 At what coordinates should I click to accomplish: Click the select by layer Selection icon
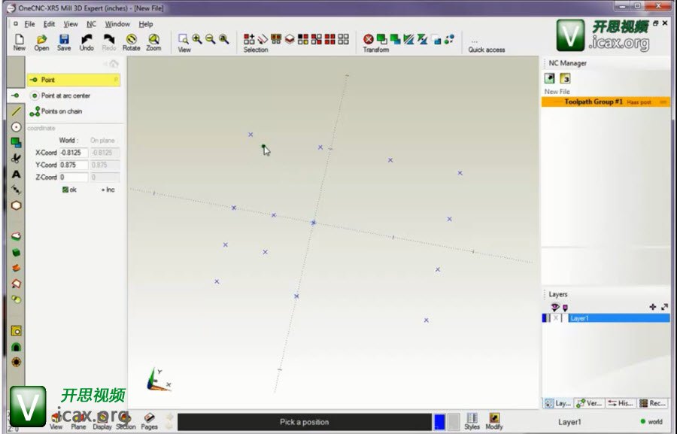tap(290, 39)
